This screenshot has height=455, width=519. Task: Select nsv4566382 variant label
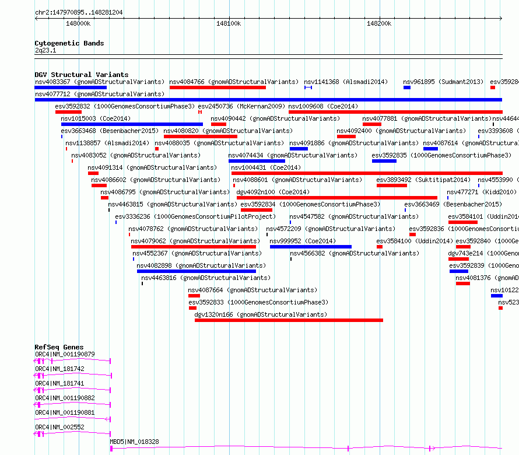click(x=355, y=253)
